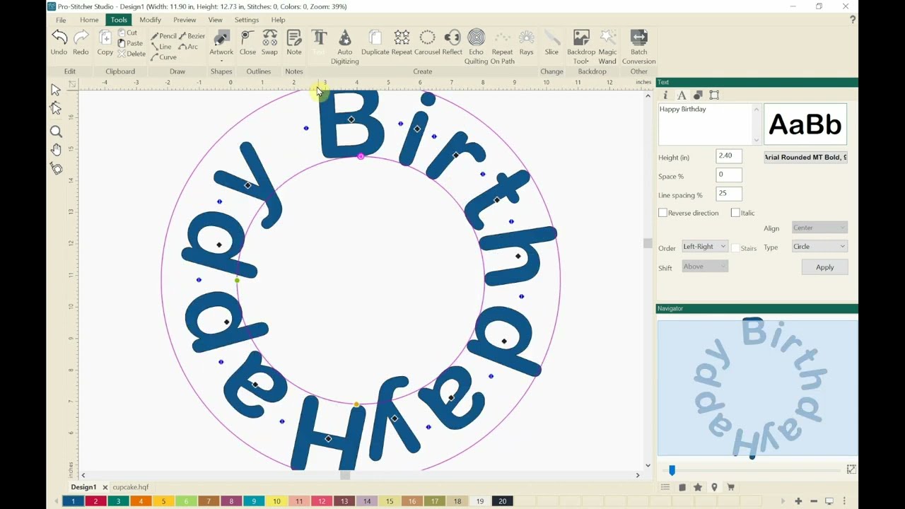905x509 pixels.
Task: Select color swatch number 2 (red)
Action: tap(95, 501)
